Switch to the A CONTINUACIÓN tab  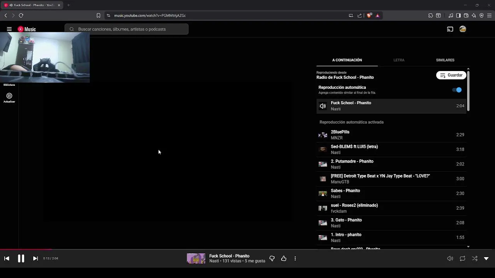347,60
